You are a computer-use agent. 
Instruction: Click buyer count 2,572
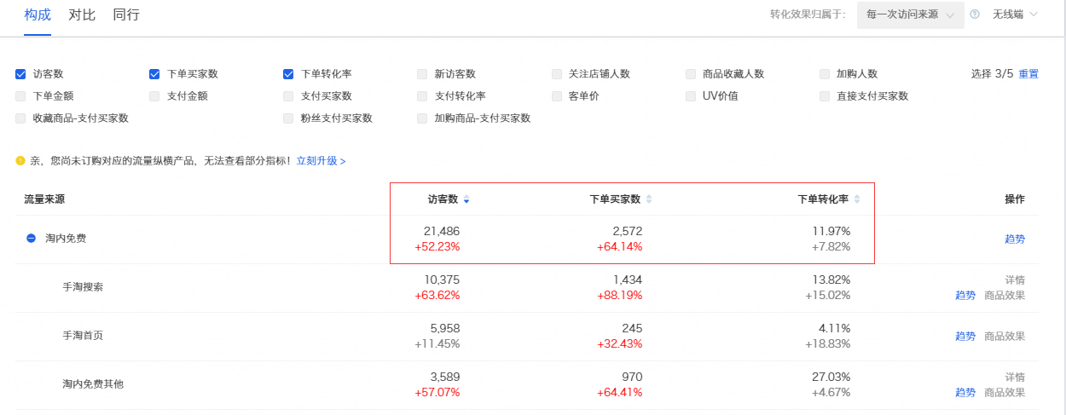628,231
